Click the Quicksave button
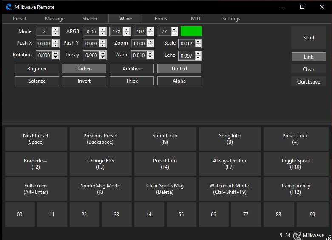This screenshot has width=332, height=240. click(309, 81)
